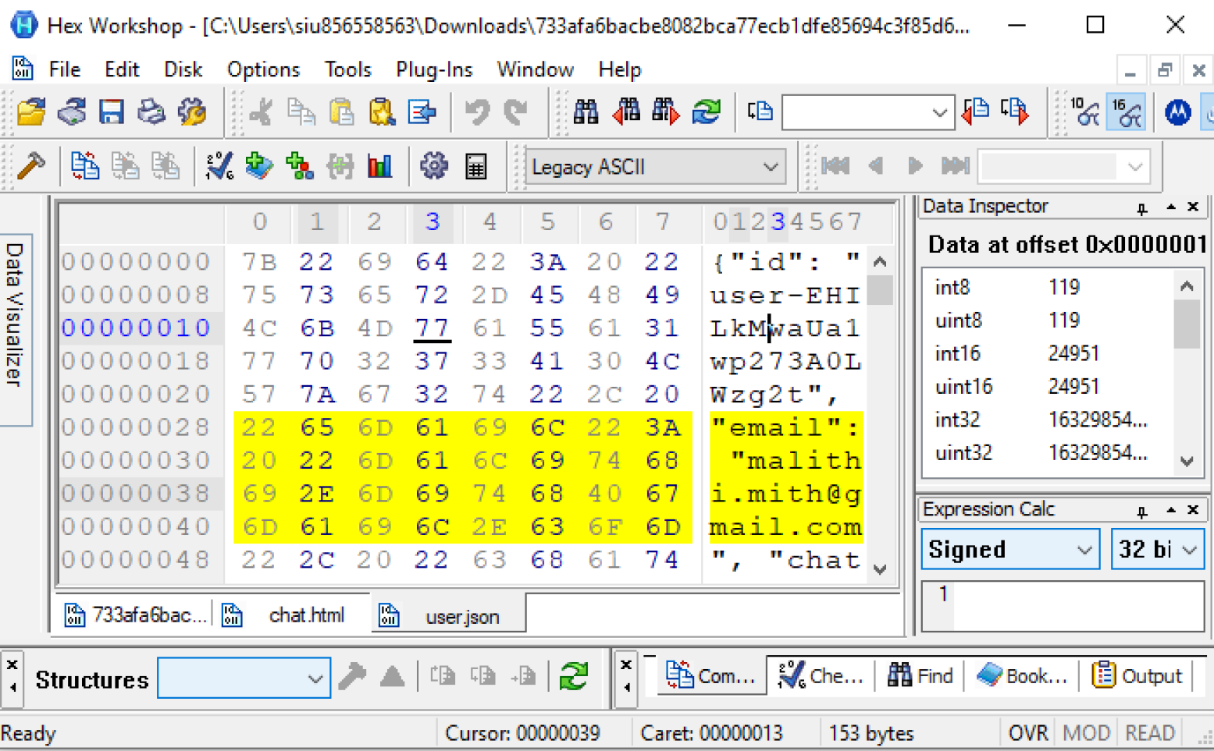The image size is (1214, 751).
Task: Open the Help menu
Action: (x=619, y=69)
